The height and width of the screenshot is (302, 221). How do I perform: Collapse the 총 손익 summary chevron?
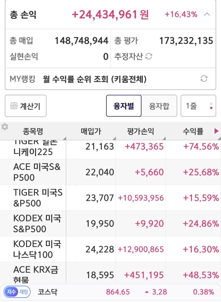[207, 14]
